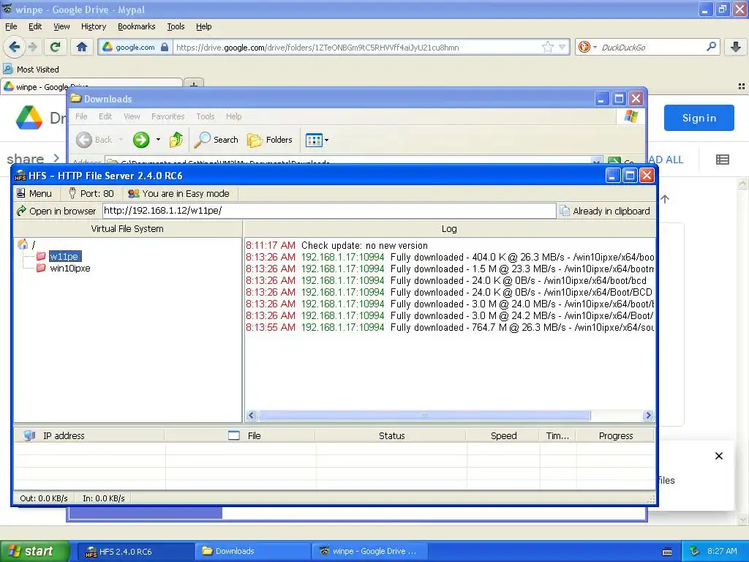Screen dimensions: 749x562
Task: Toggle the 'You are in Easy mode' button
Action: [x=179, y=193]
